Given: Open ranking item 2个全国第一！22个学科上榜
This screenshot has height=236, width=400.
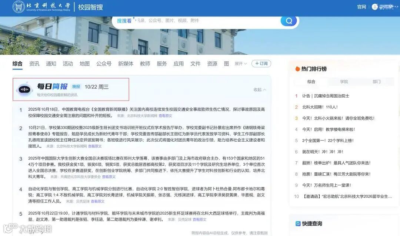Looking at the screenshot, I should click(x=328, y=141).
